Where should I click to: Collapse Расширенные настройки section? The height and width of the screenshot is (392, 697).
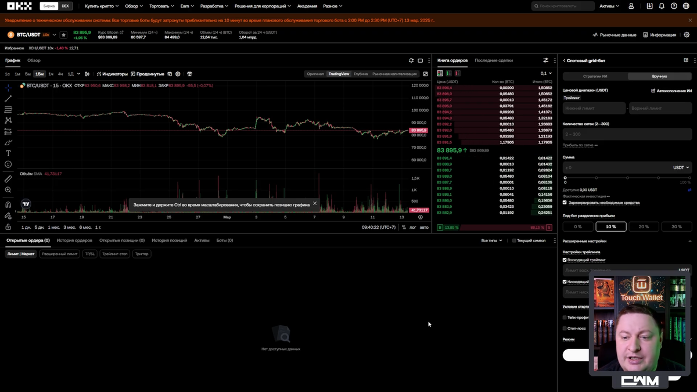pyautogui.click(x=689, y=241)
